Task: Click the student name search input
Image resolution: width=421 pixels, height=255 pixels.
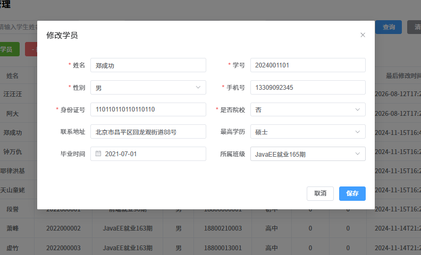Action: (x=19, y=27)
